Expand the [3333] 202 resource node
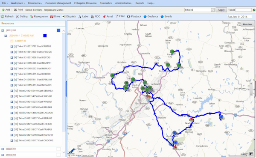The height and width of the screenshot is (158, 256). pos(3,155)
